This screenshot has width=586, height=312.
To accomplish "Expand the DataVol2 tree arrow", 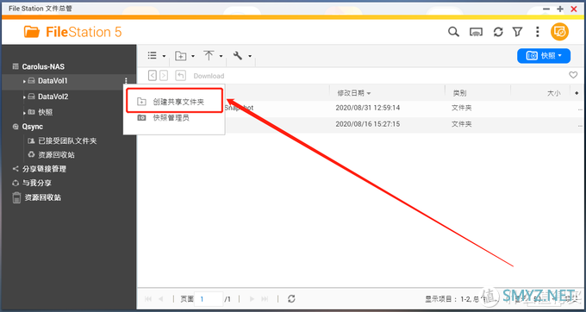I will click(24, 97).
